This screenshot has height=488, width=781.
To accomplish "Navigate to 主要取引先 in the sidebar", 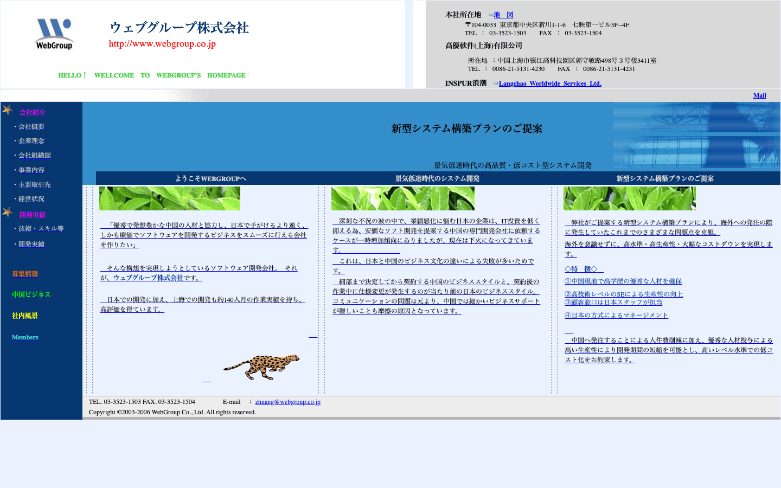I will (35, 184).
